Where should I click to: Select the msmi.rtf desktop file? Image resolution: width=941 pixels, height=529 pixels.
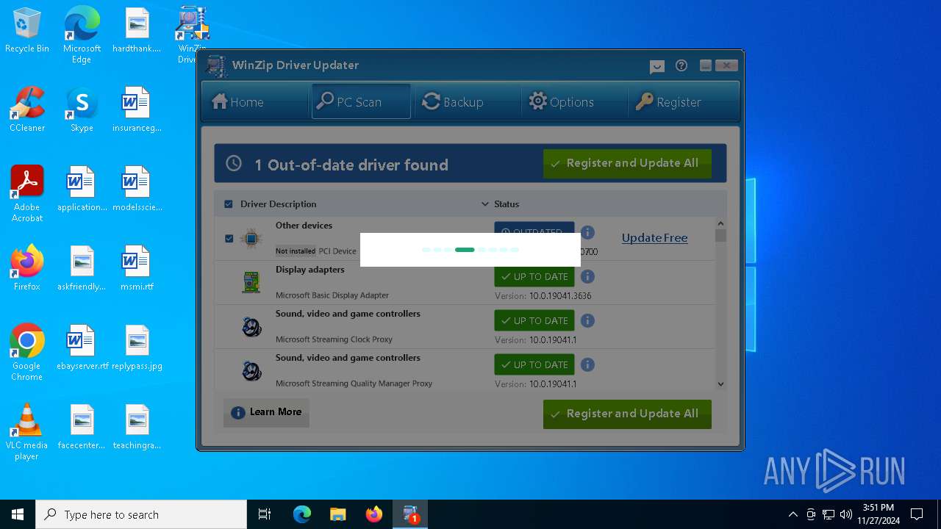click(137, 268)
